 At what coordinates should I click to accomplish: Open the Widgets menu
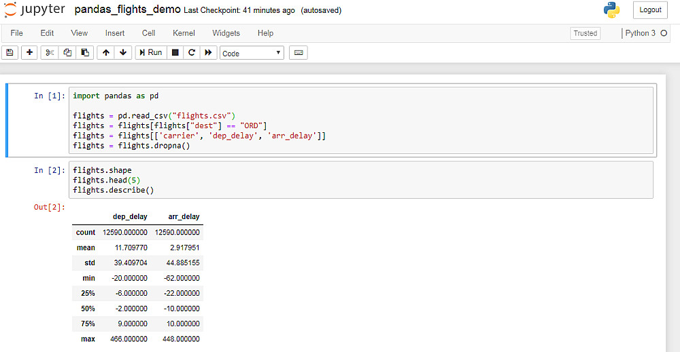226,33
